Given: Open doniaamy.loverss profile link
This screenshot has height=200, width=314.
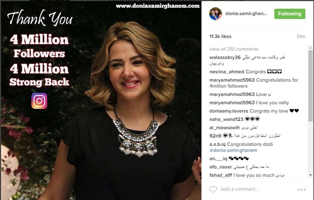Looking at the screenshot, I should 229,111.
